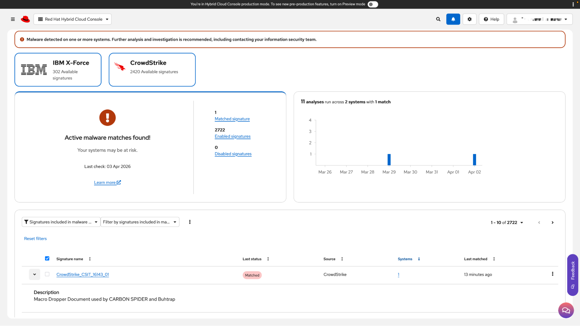Screen dimensions: 580x326
Task: Collapse the CrowdStrike_CSIT_16143_01 row details
Action: (x=35, y=274)
